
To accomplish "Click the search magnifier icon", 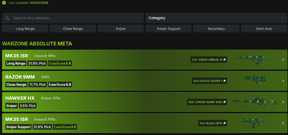I will pos(7,18).
